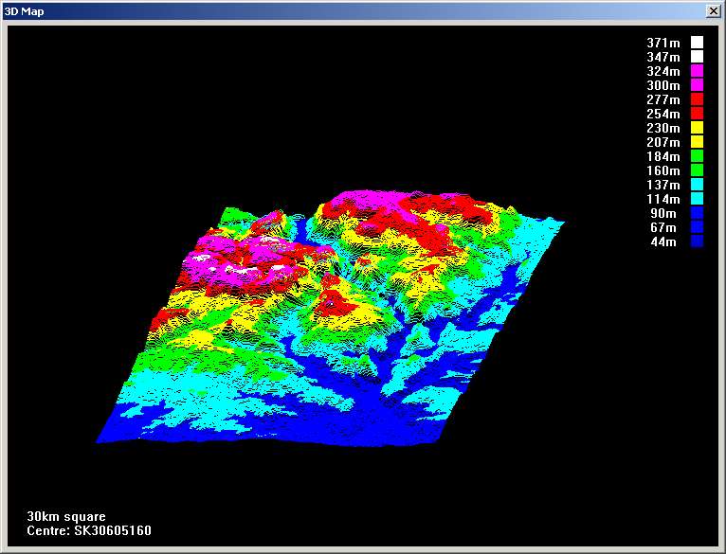The width and height of the screenshot is (726, 554).
Task: Click the '160m' legend label
Action: point(663,170)
